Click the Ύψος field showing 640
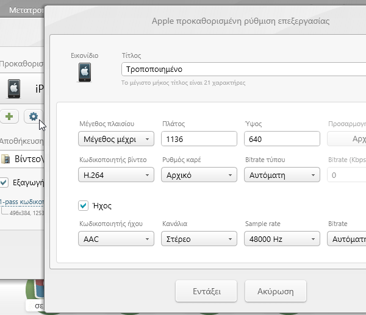Screen dimensions: 366x315 click(x=282, y=139)
